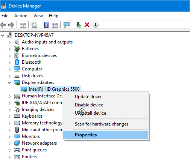Collapse the Display adapters category

(9, 82)
